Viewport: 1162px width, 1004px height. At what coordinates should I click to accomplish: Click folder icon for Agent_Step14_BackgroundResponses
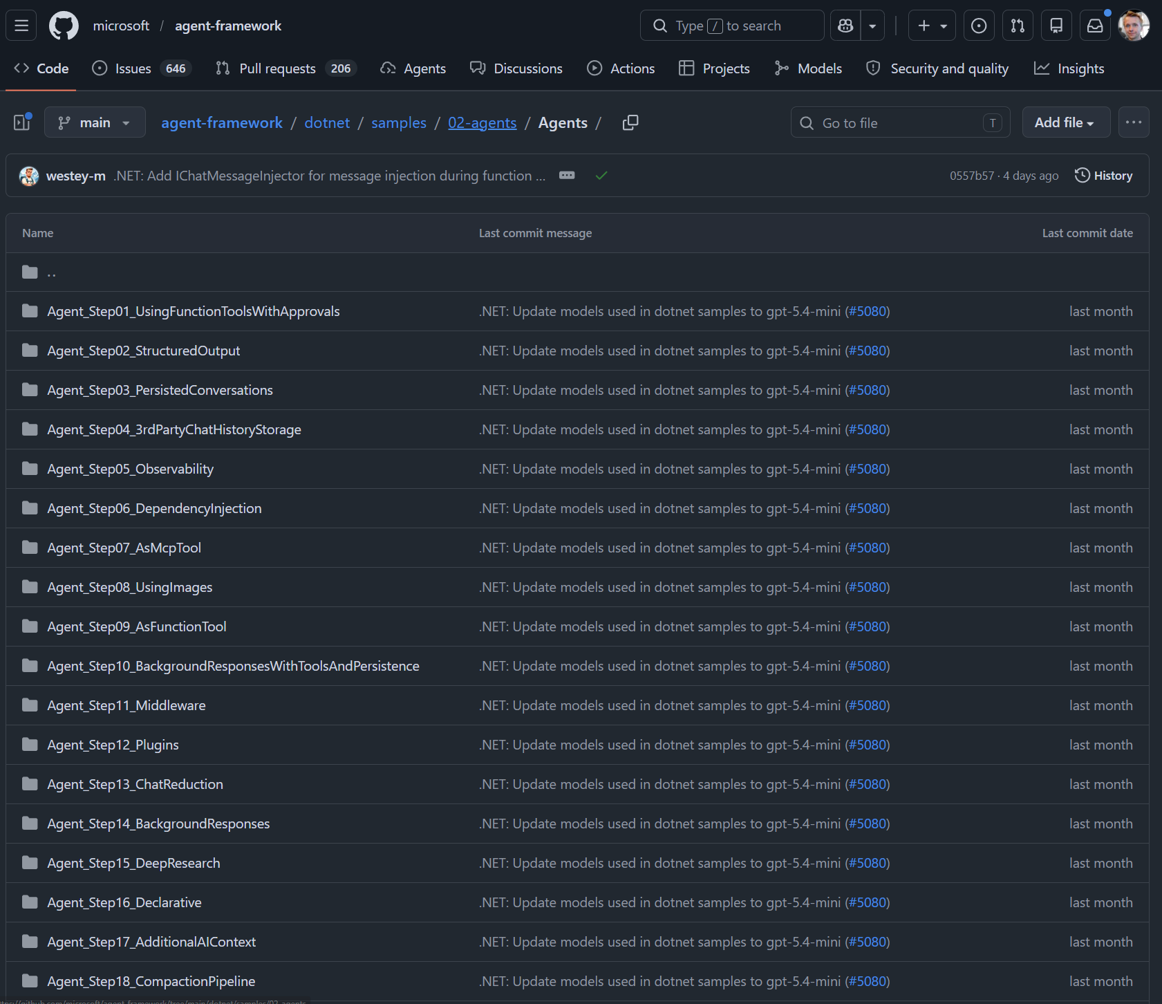[x=30, y=824]
